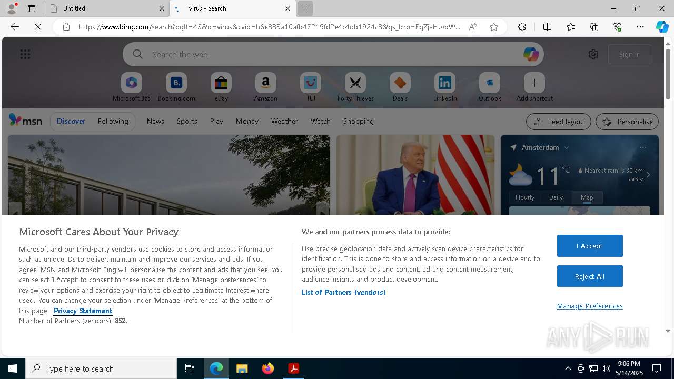Image resolution: width=674 pixels, height=379 pixels.
Task: Open the Sports section
Action: (187, 121)
